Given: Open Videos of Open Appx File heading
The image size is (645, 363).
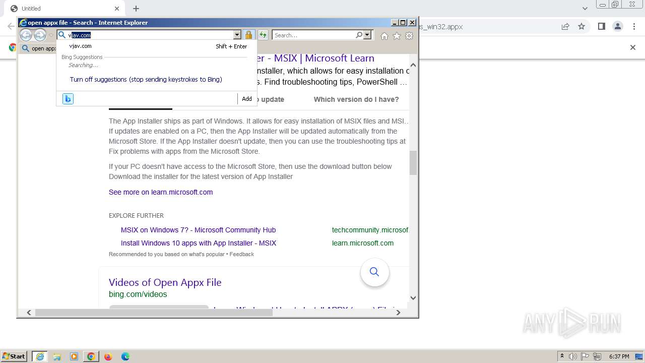Looking at the screenshot, I should coord(165,282).
